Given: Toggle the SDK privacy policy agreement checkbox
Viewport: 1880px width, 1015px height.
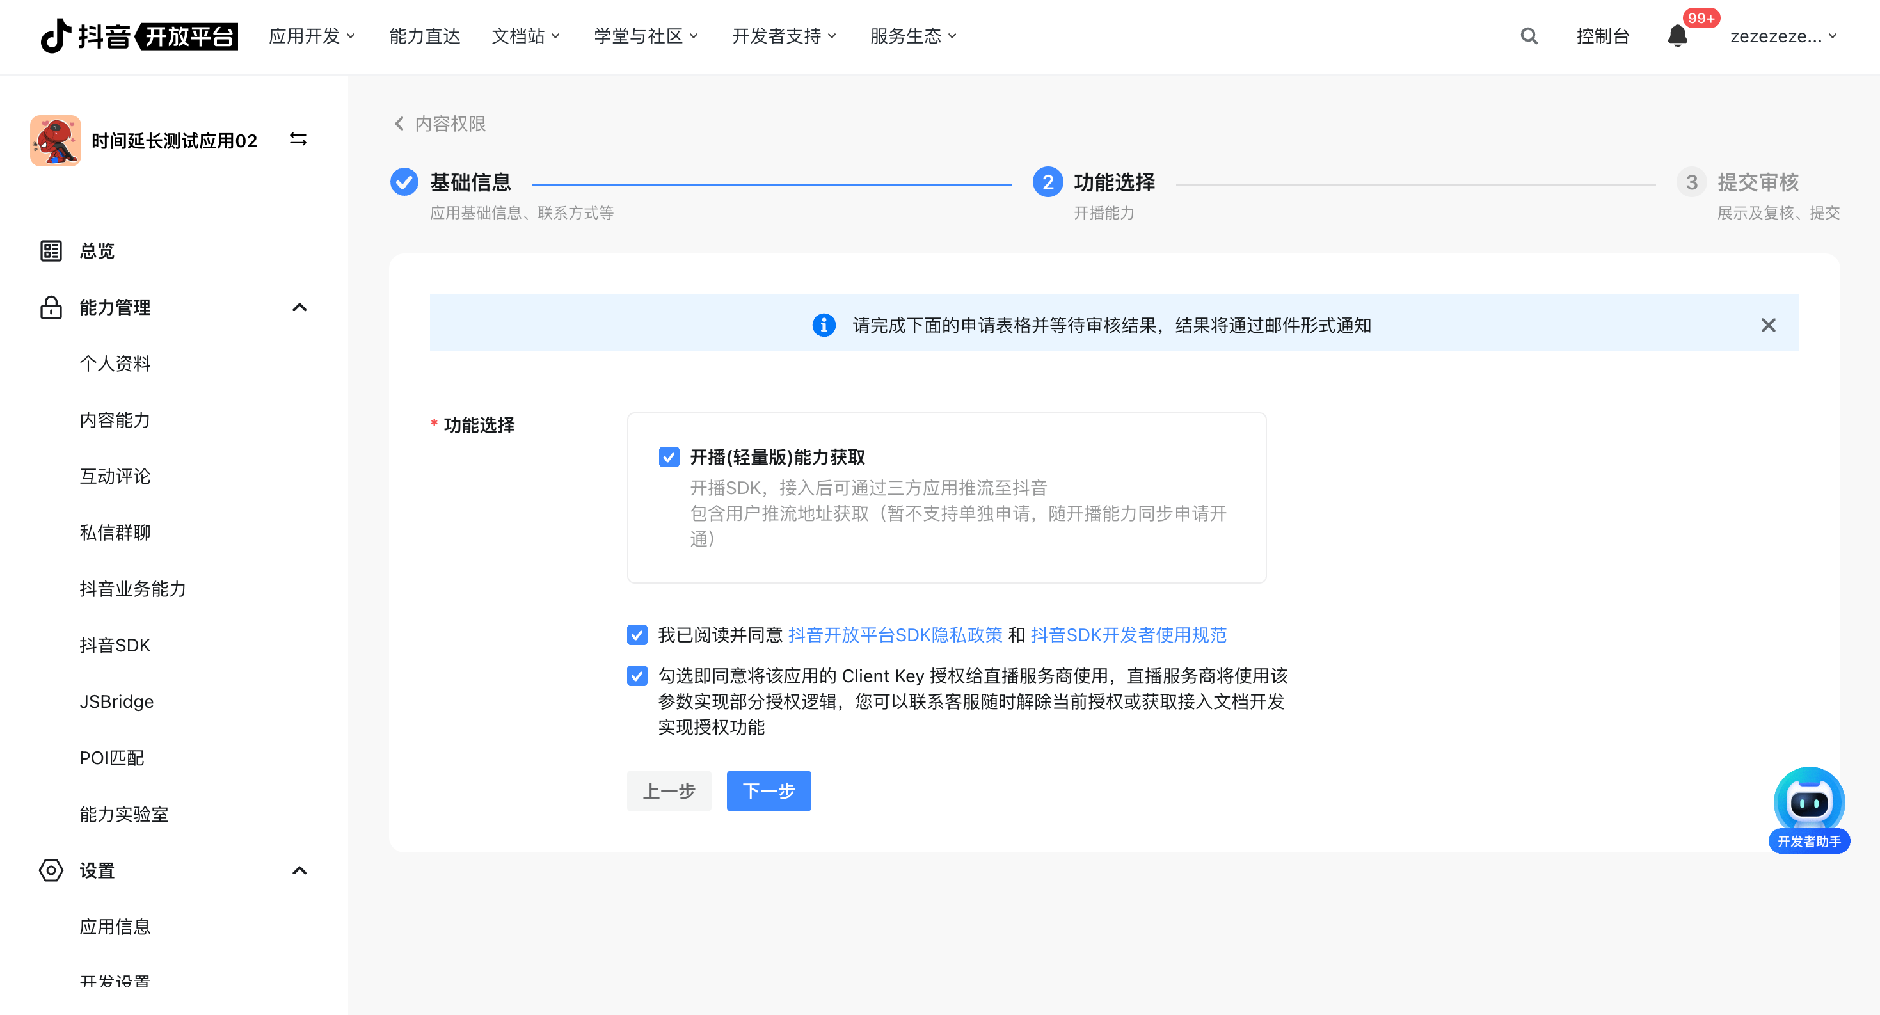Looking at the screenshot, I should [x=637, y=635].
